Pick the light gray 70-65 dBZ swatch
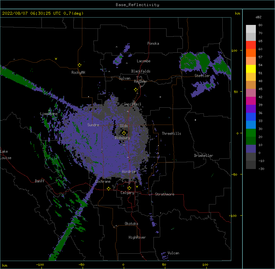Image resolution: width=275 pixels, height=269 pixels. coord(251,37)
